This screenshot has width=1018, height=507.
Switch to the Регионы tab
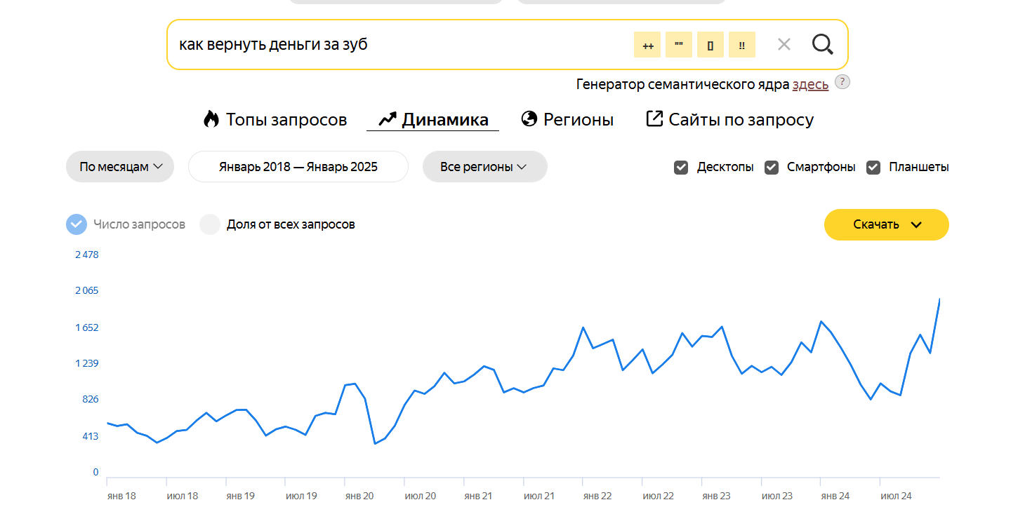click(x=568, y=120)
